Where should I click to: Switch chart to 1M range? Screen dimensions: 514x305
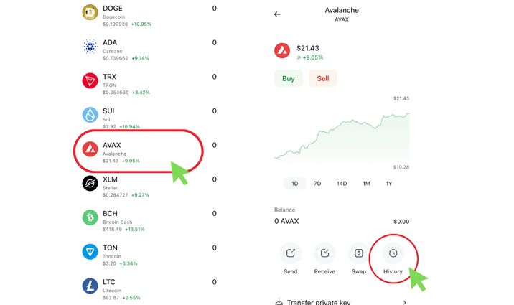pos(366,184)
